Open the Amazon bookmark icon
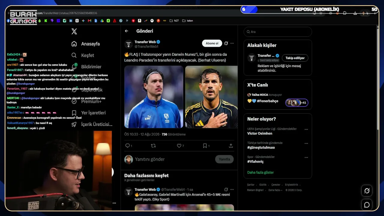Screen dimensions: 384x216 pyautogui.click(x=139, y=21)
